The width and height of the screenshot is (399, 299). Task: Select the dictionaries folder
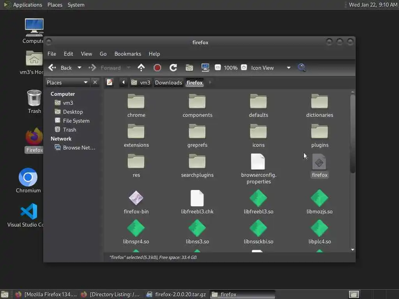pos(320,106)
